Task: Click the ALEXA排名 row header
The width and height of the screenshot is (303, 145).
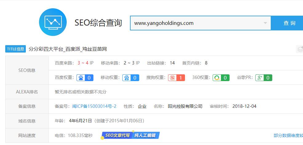Action: pyautogui.click(x=27, y=92)
